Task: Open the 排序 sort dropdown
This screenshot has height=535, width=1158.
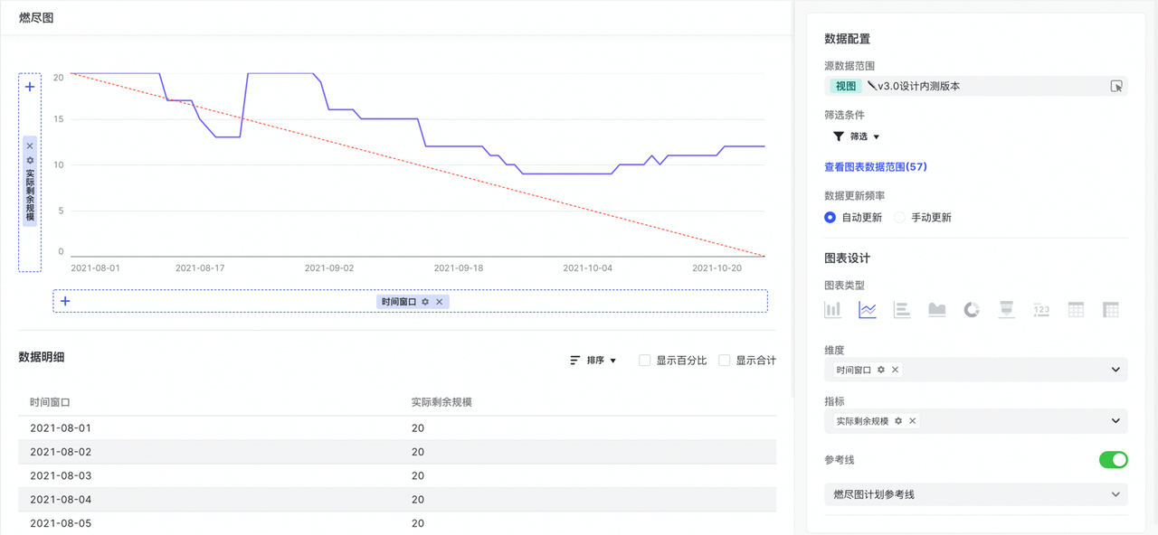Action: (x=593, y=361)
